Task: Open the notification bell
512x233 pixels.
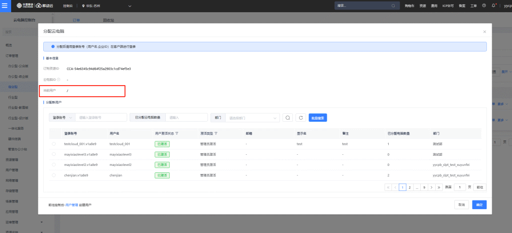Action: (493, 5)
